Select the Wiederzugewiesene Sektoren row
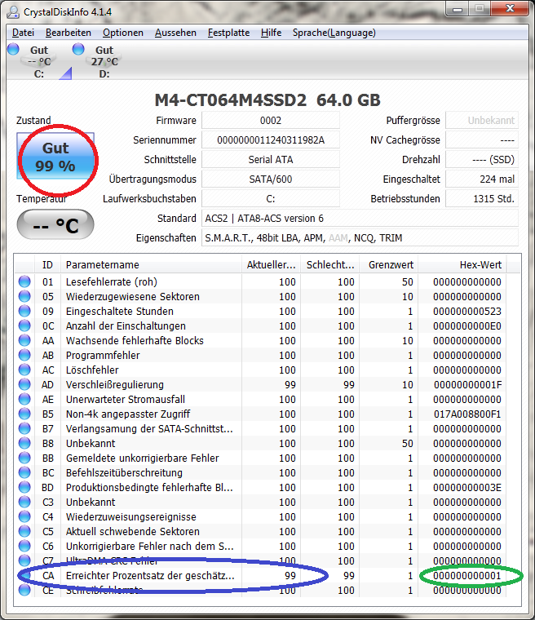This screenshot has width=535, height=620. 261,296
